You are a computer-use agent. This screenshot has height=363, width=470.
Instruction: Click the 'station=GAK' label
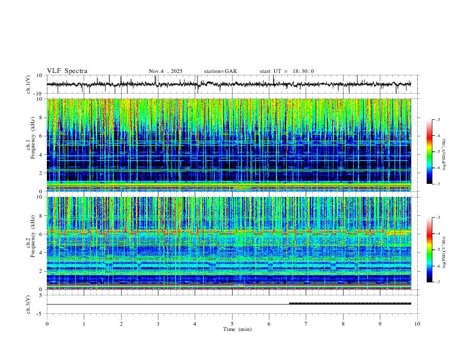point(220,71)
